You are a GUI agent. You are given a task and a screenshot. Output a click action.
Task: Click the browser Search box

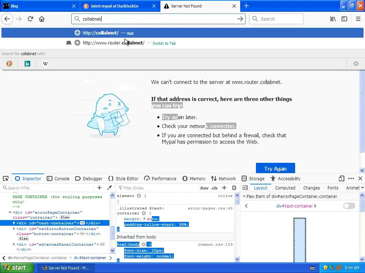coord(276,19)
